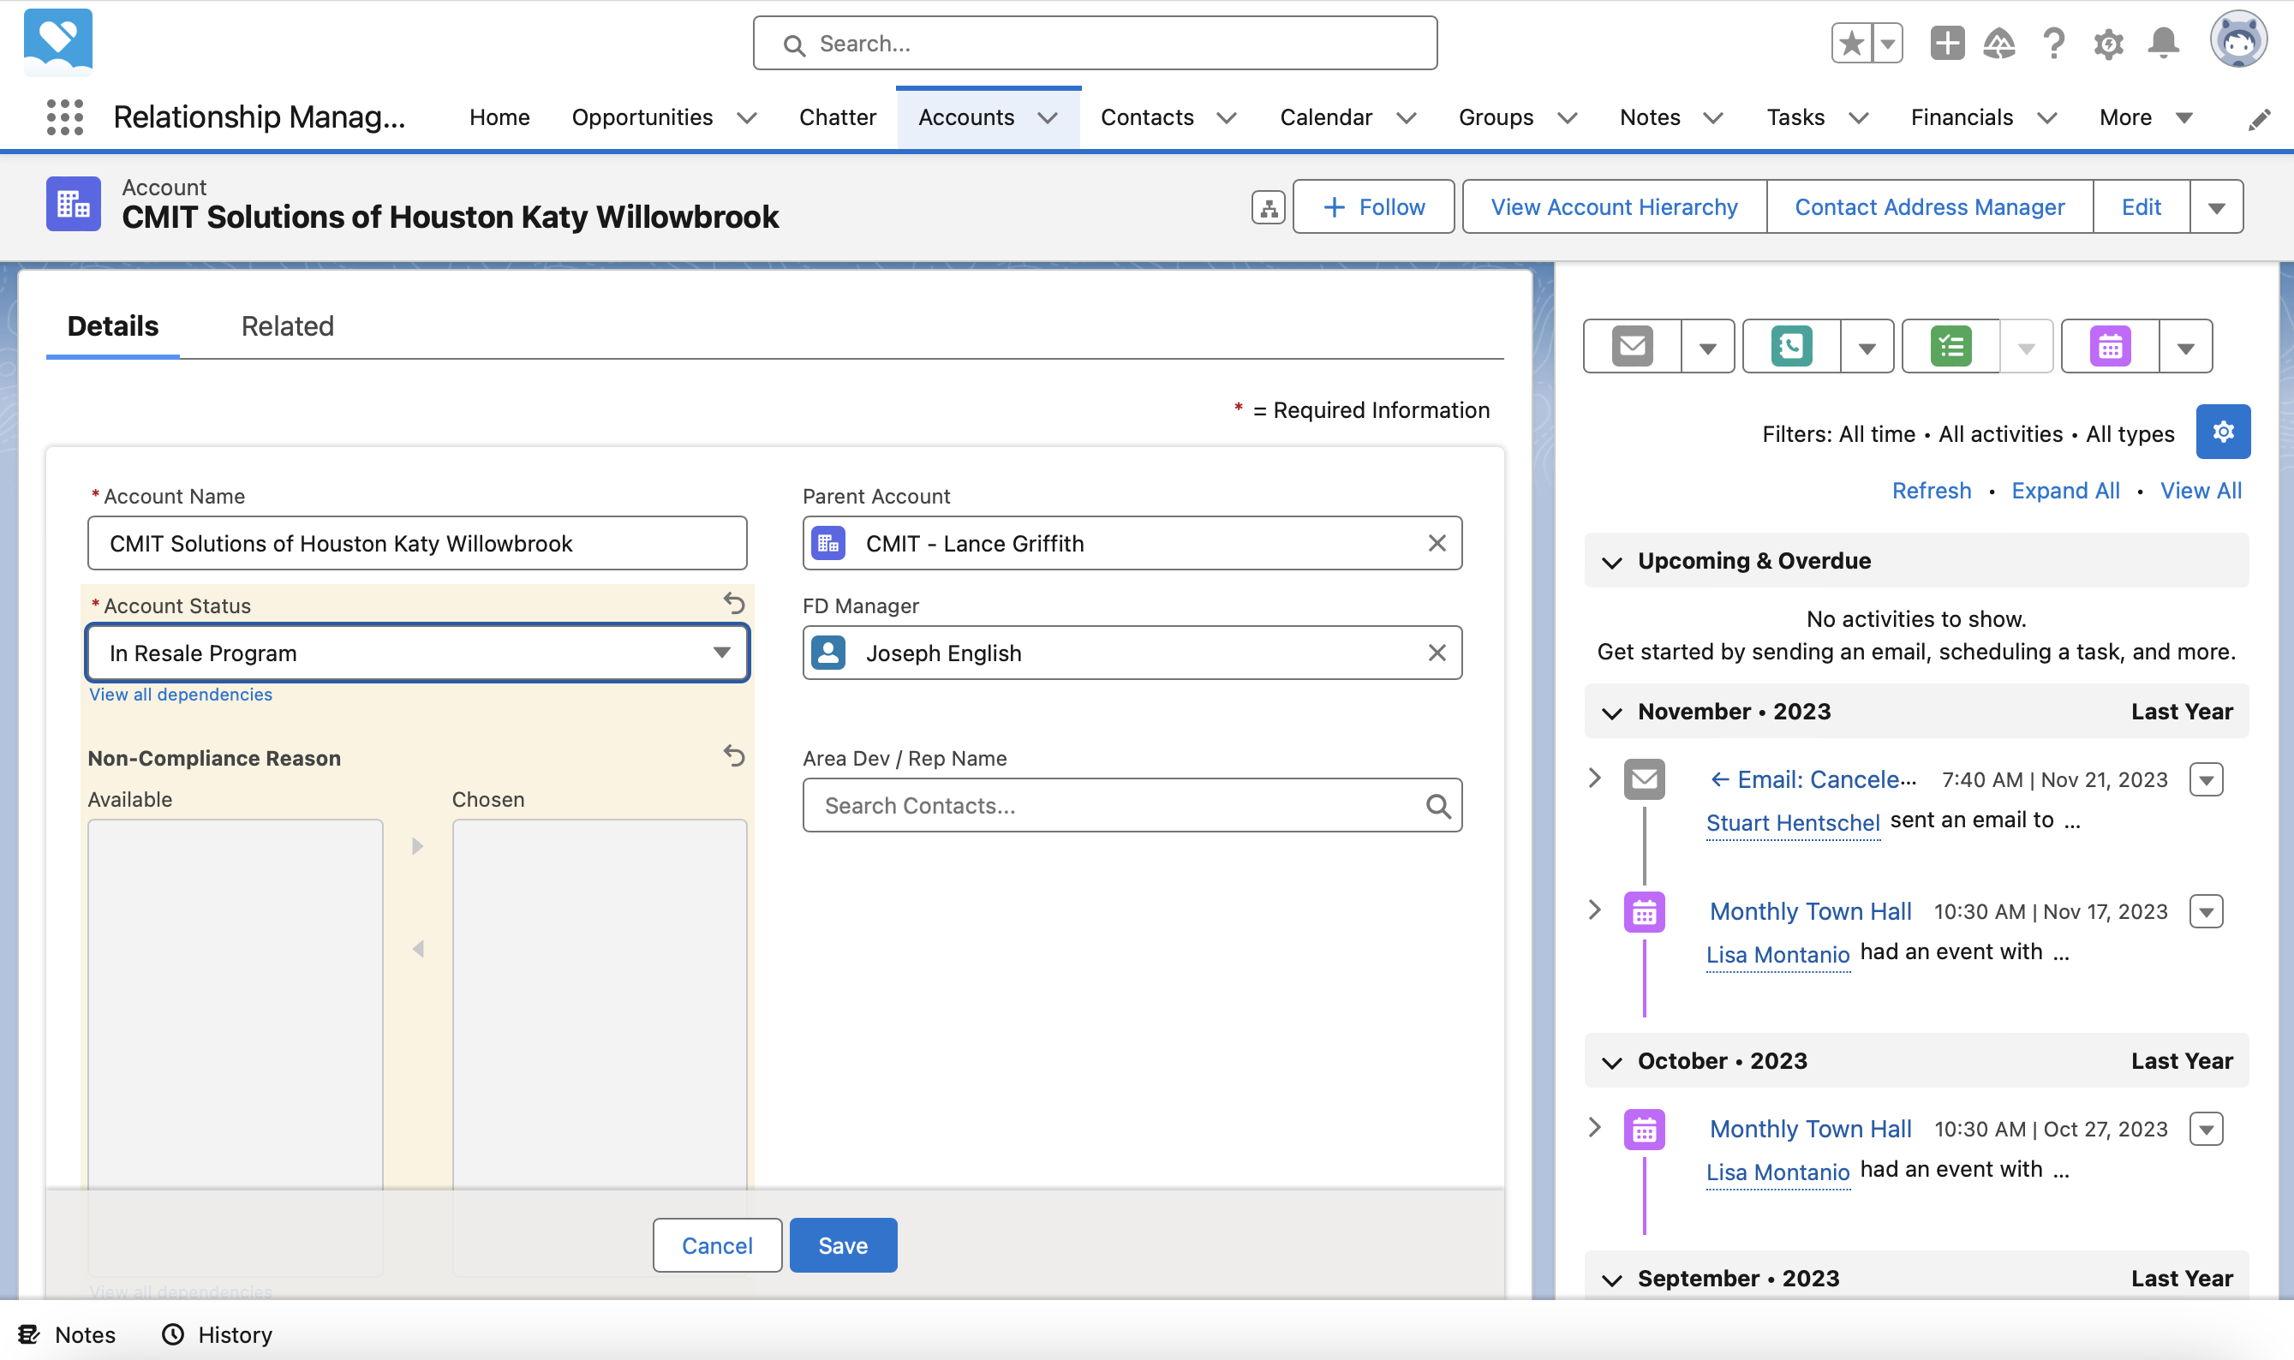Collapse the Upcoming & Overdue section
2294x1360 pixels.
pos(1611,562)
